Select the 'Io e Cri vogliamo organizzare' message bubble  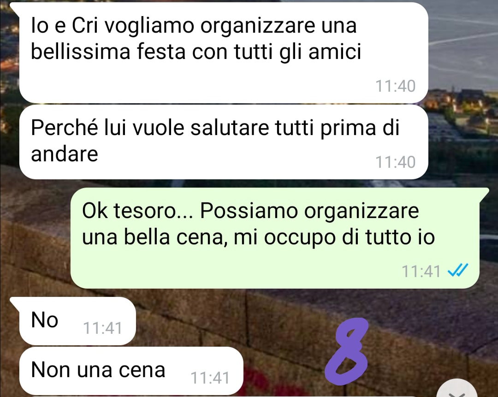tap(224, 53)
